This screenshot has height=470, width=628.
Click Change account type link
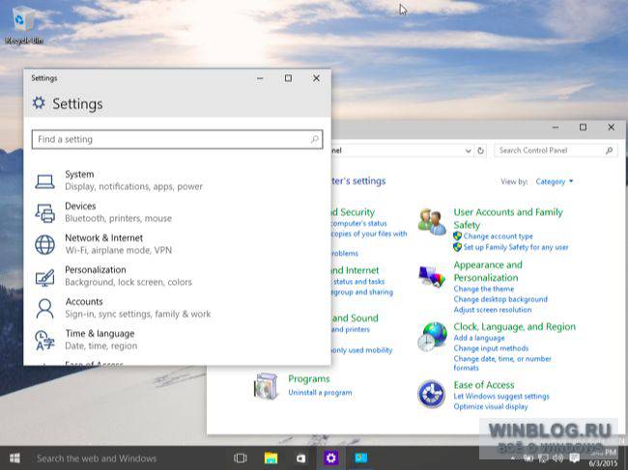[x=498, y=236]
